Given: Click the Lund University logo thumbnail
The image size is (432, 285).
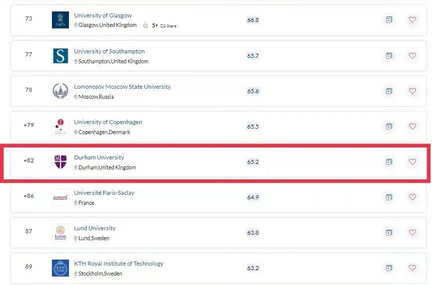Looking at the screenshot, I should tap(60, 233).
